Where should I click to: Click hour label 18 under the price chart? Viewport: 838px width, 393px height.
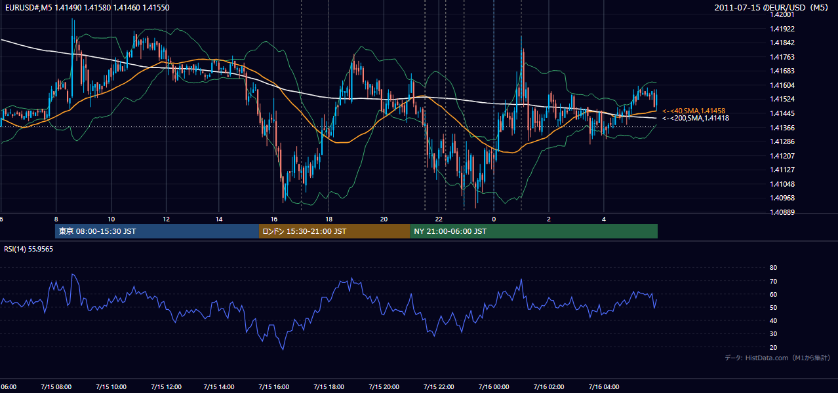point(329,219)
